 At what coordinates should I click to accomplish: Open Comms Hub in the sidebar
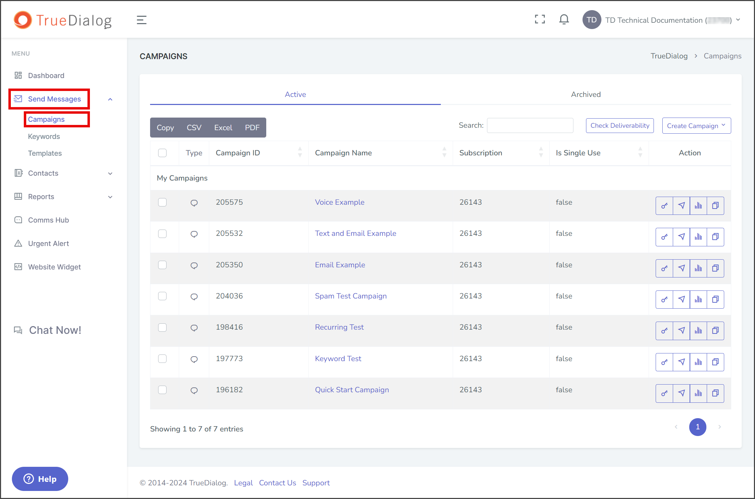click(x=48, y=220)
